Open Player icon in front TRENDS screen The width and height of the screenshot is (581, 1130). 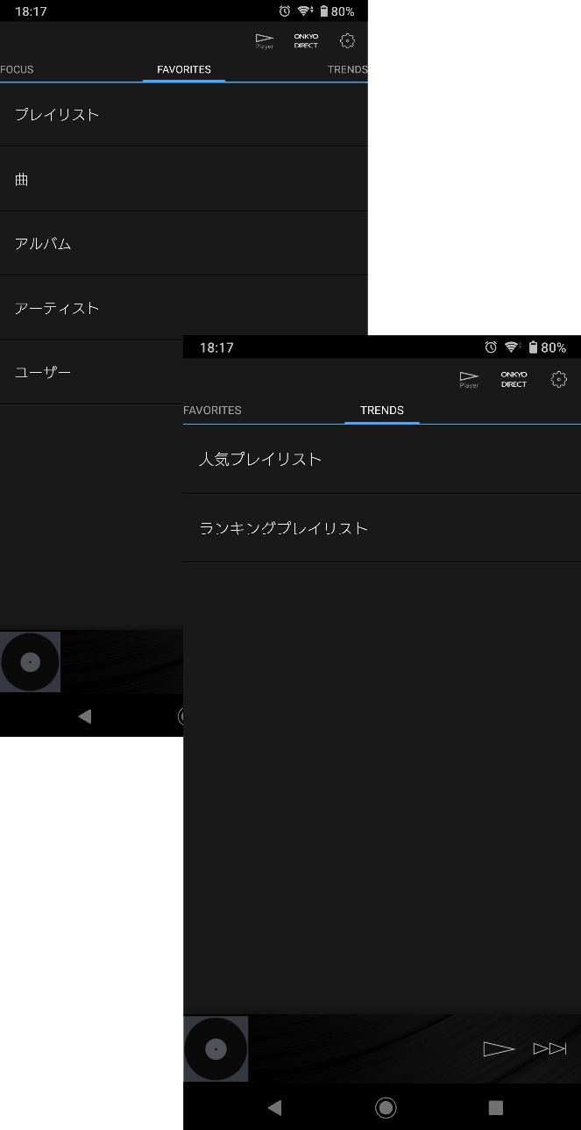469,380
